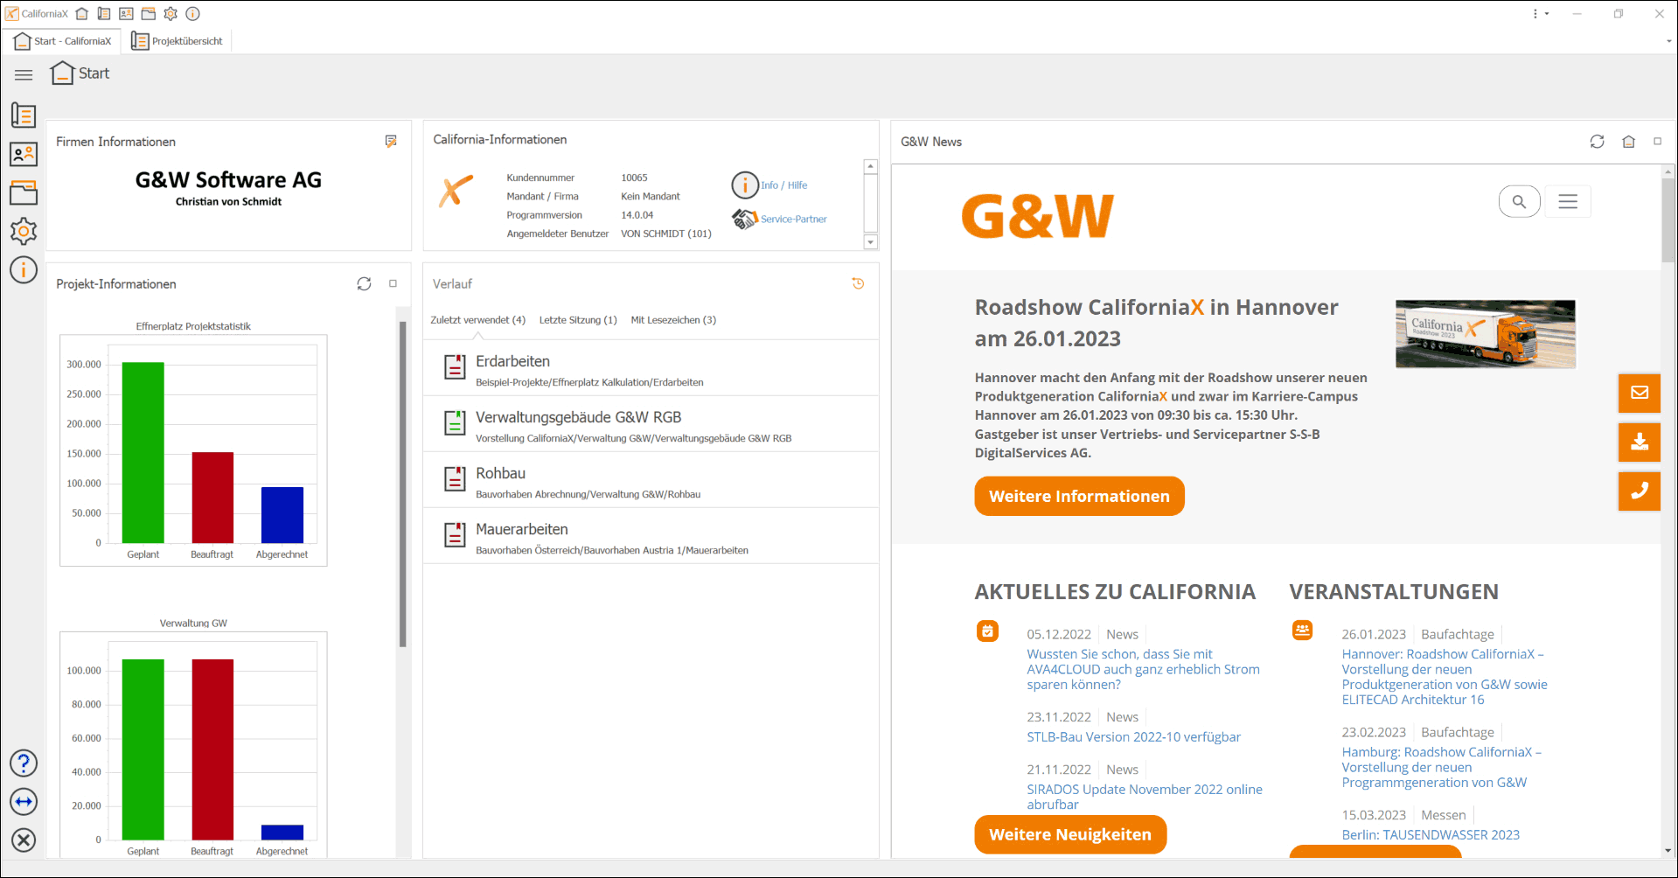
Task: Click red Beauftragt bar in Verwaltung GW chart
Action: tap(212, 749)
